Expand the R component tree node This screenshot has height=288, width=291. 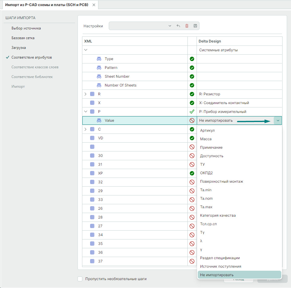tap(85, 94)
